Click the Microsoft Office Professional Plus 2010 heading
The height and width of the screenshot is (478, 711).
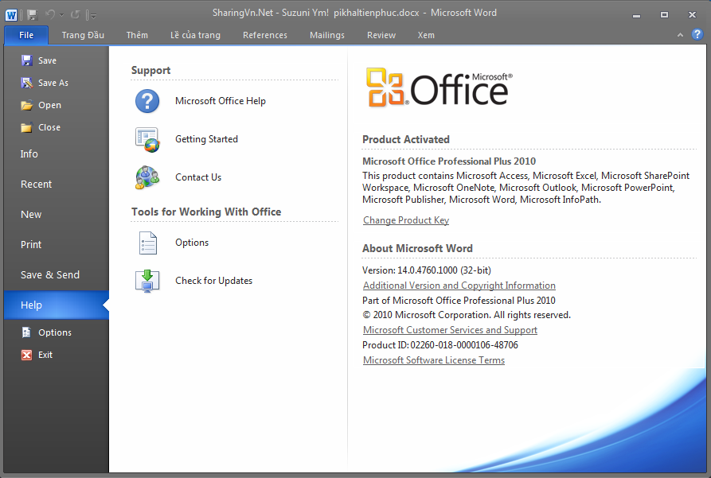449,161
